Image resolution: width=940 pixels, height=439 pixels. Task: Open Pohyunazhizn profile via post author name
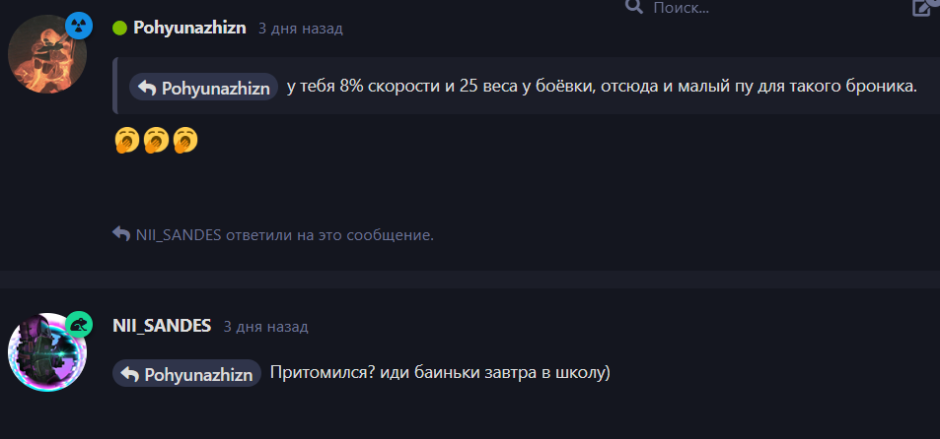[189, 28]
